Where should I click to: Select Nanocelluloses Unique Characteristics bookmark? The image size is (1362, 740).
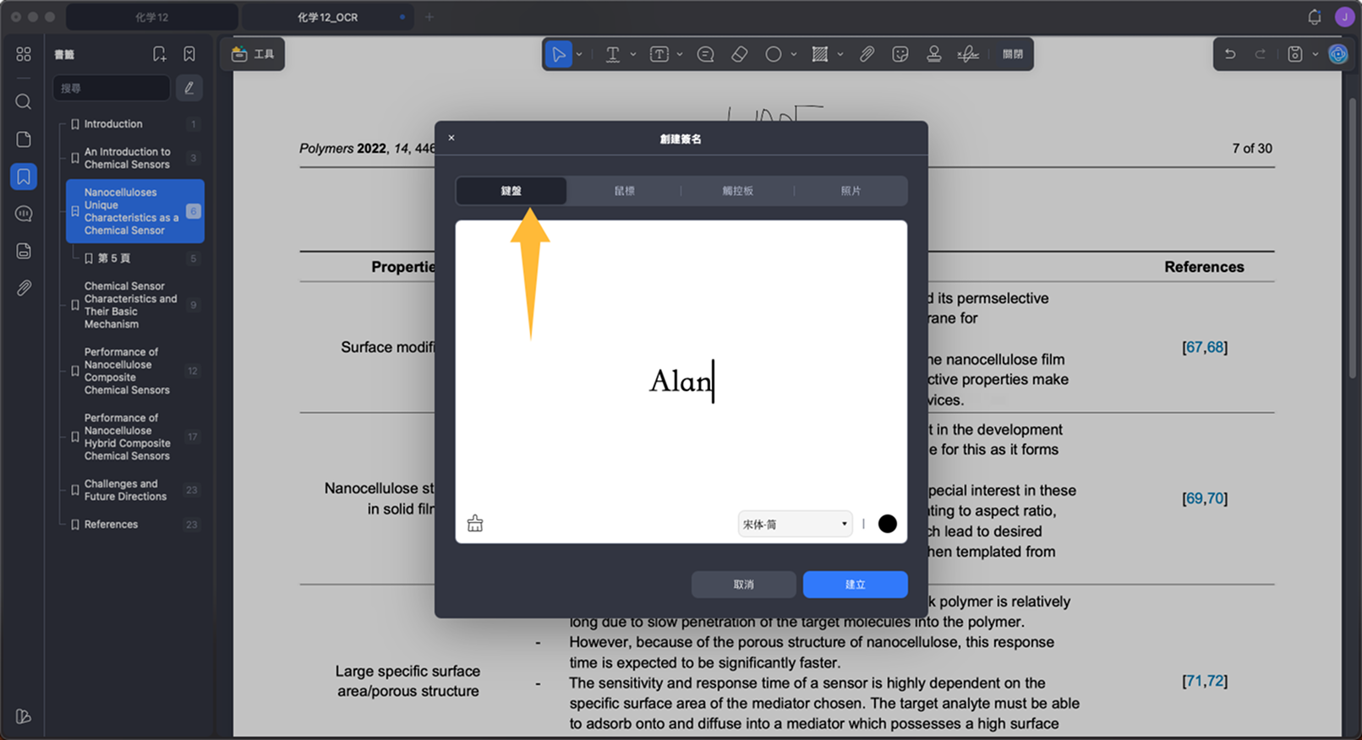pos(135,211)
